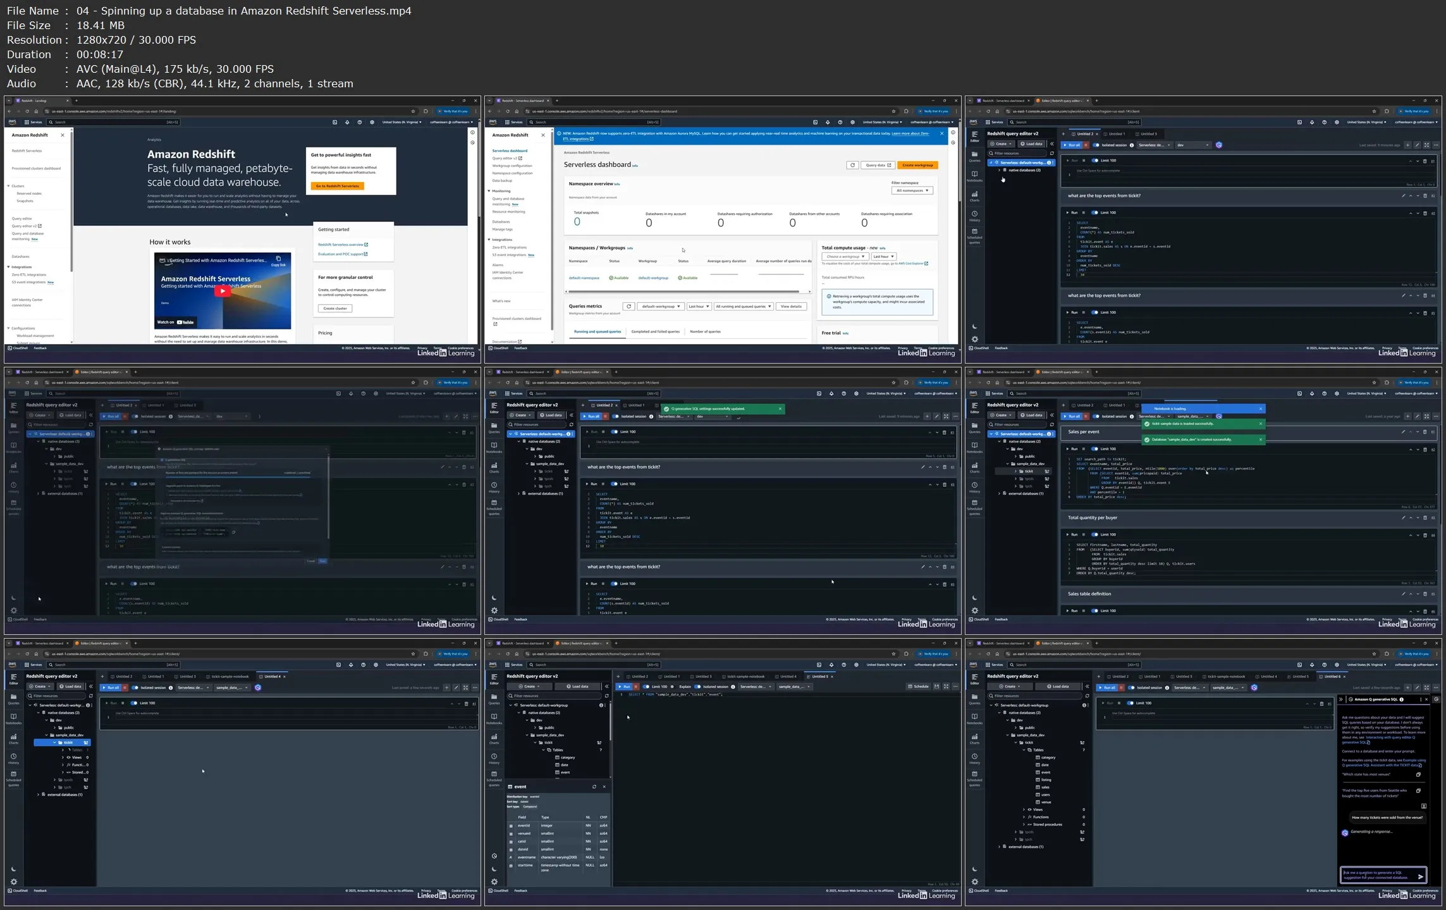Open the All namespaces filter dropdown
The width and height of the screenshot is (1446, 910).
coord(912,190)
